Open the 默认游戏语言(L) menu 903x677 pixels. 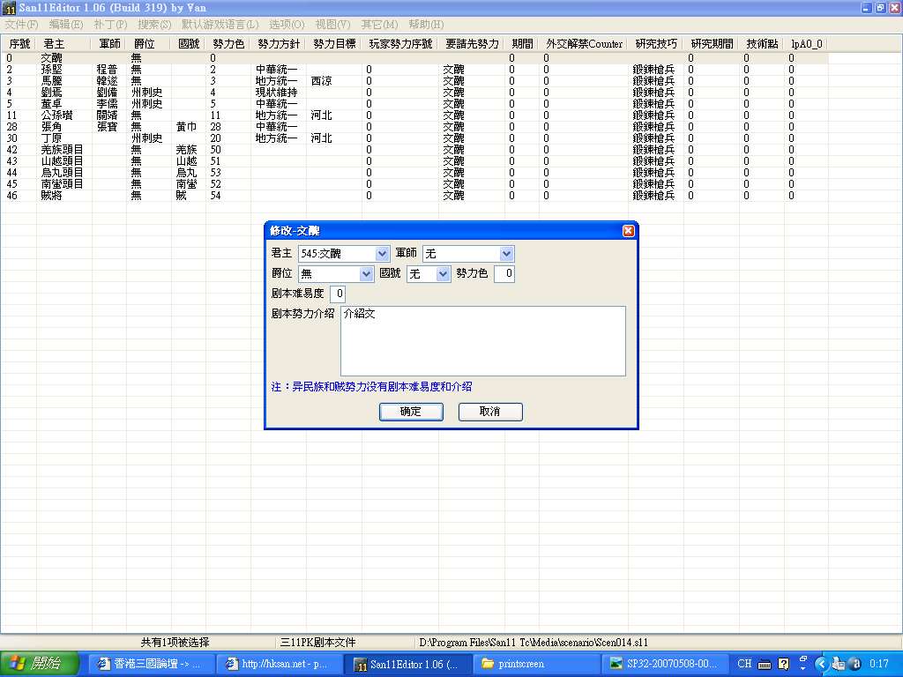click(x=220, y=24)
